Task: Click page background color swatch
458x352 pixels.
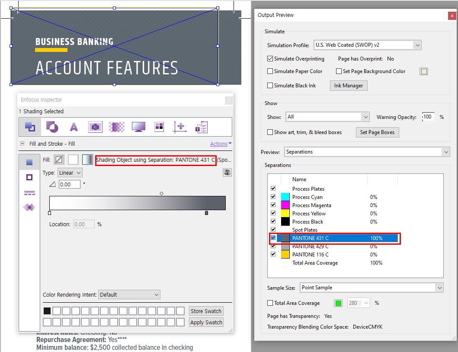Action: pos(424,71)
